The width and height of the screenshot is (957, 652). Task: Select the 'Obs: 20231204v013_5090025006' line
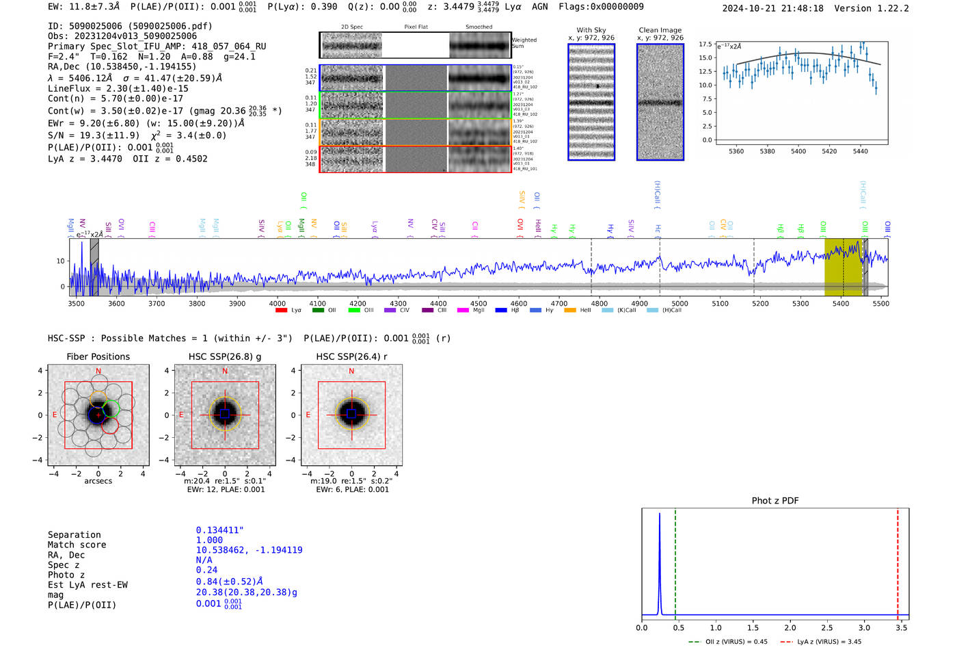pos(122,36)
